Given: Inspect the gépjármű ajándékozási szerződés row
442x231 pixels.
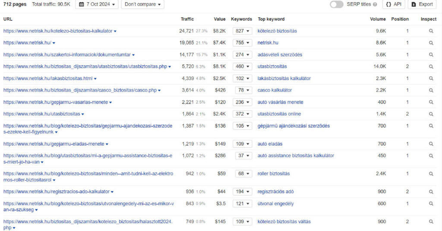Looking at the screenshot, I should (x=431, y=126).
